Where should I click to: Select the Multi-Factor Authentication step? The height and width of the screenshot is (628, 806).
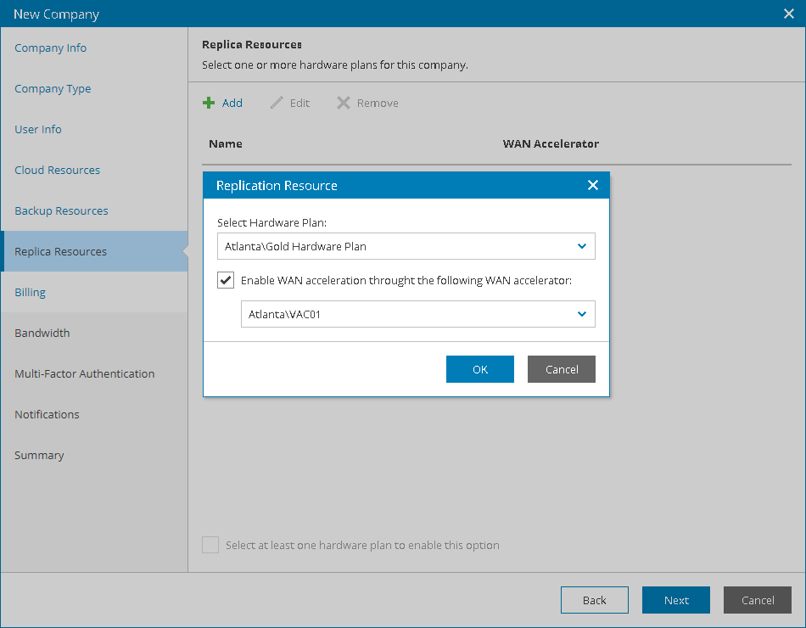(85, 373)
